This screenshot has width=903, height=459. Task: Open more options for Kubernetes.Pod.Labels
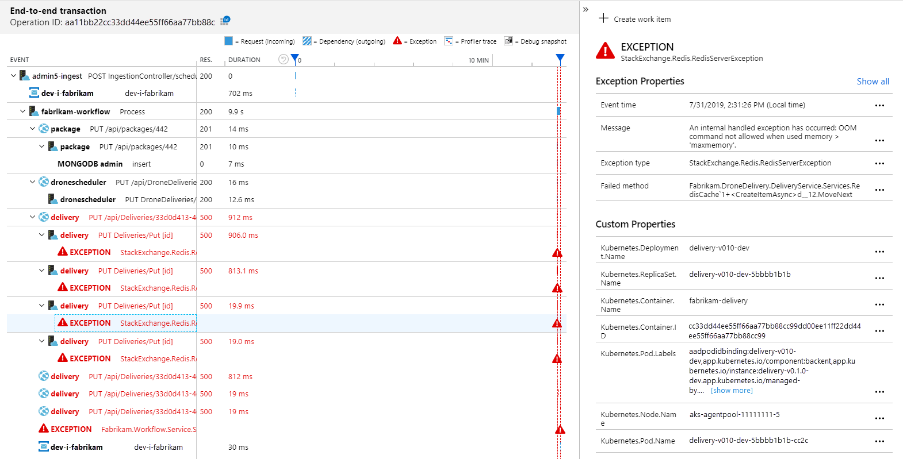point(879,392)
